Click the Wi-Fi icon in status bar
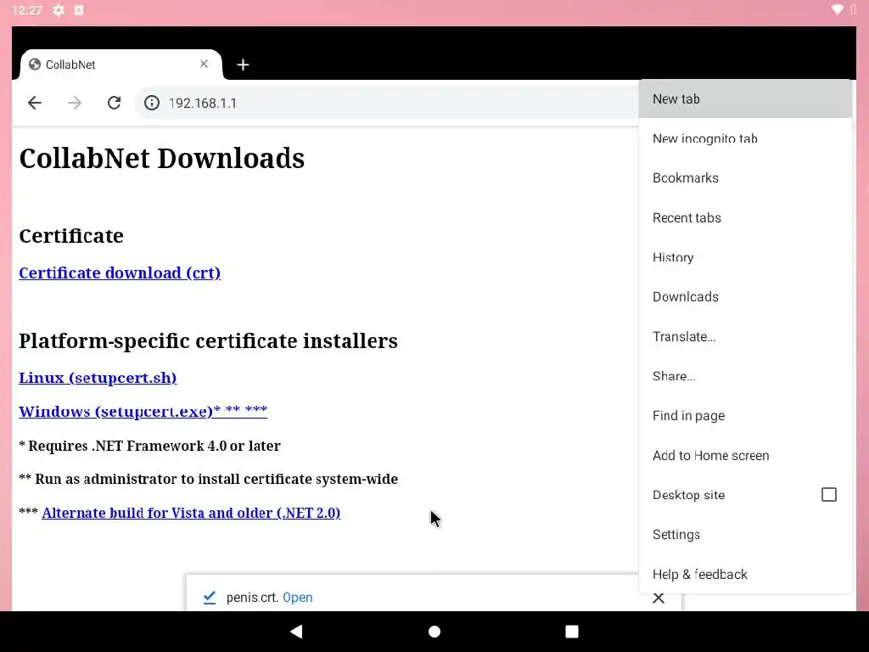This screenshot has height=652, width=869. tap(838, 9)
